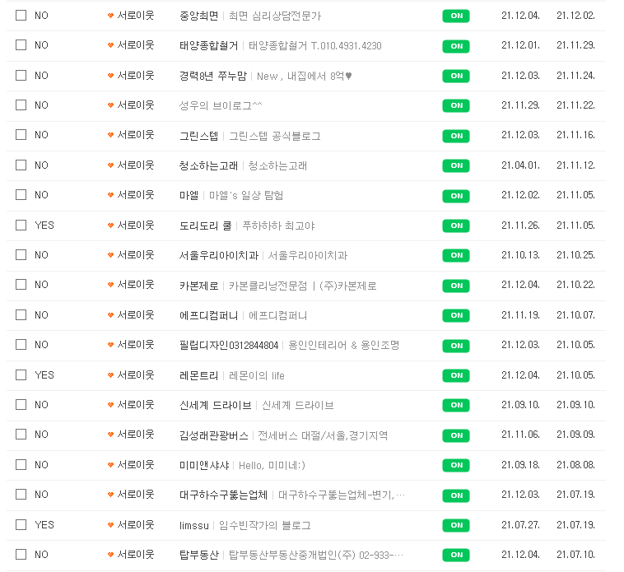Click the date 21.08.08. in 미미앤샤샤 row

tap(576, 465)
